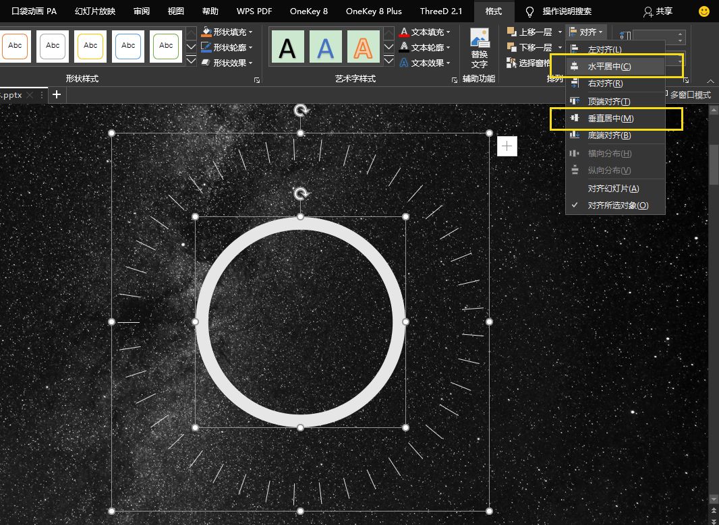Open the 下移一层 dropdown arrow
Screen dimensions: 719x525
(x=560, y=48)
